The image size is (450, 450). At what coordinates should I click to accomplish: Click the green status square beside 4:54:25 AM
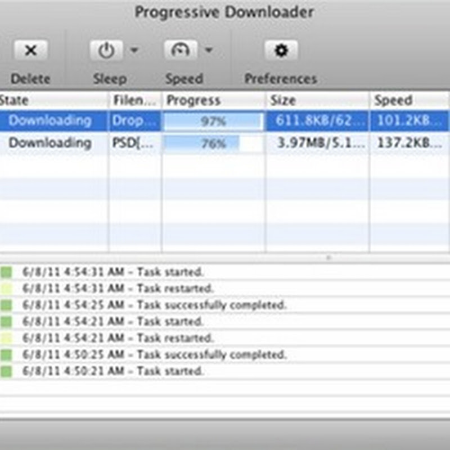6,305
